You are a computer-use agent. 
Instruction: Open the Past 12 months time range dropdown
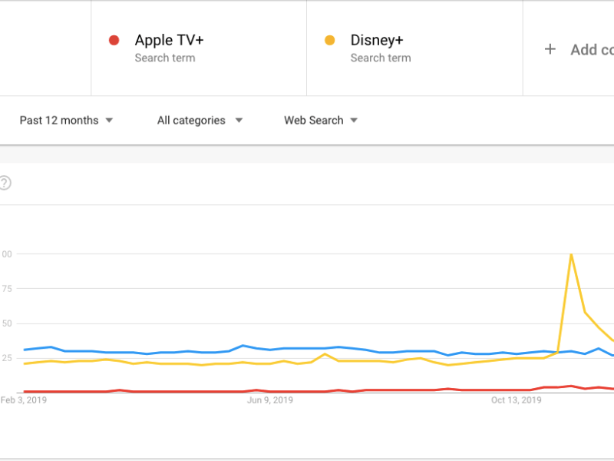click(67, 120)
